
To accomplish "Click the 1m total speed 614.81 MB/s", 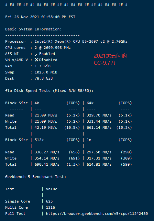I will point(99,164).
